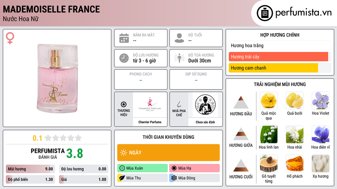Image resolution: width=337 pixels, height=189 pixels.
Task: Click the female gender symbol icon
Action: point(10,38)
